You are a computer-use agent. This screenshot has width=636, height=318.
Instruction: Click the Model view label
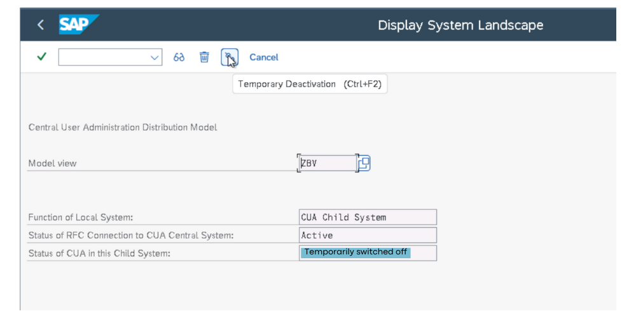coord(52,163)
